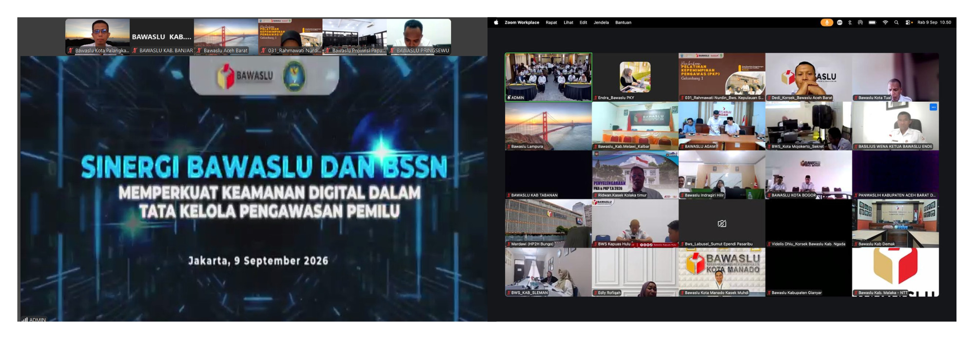The width and height of the screenshot is (975, 339).
Task: Select the Mardawi (HP2H Bungo) video tile
Action: point(548,223)
